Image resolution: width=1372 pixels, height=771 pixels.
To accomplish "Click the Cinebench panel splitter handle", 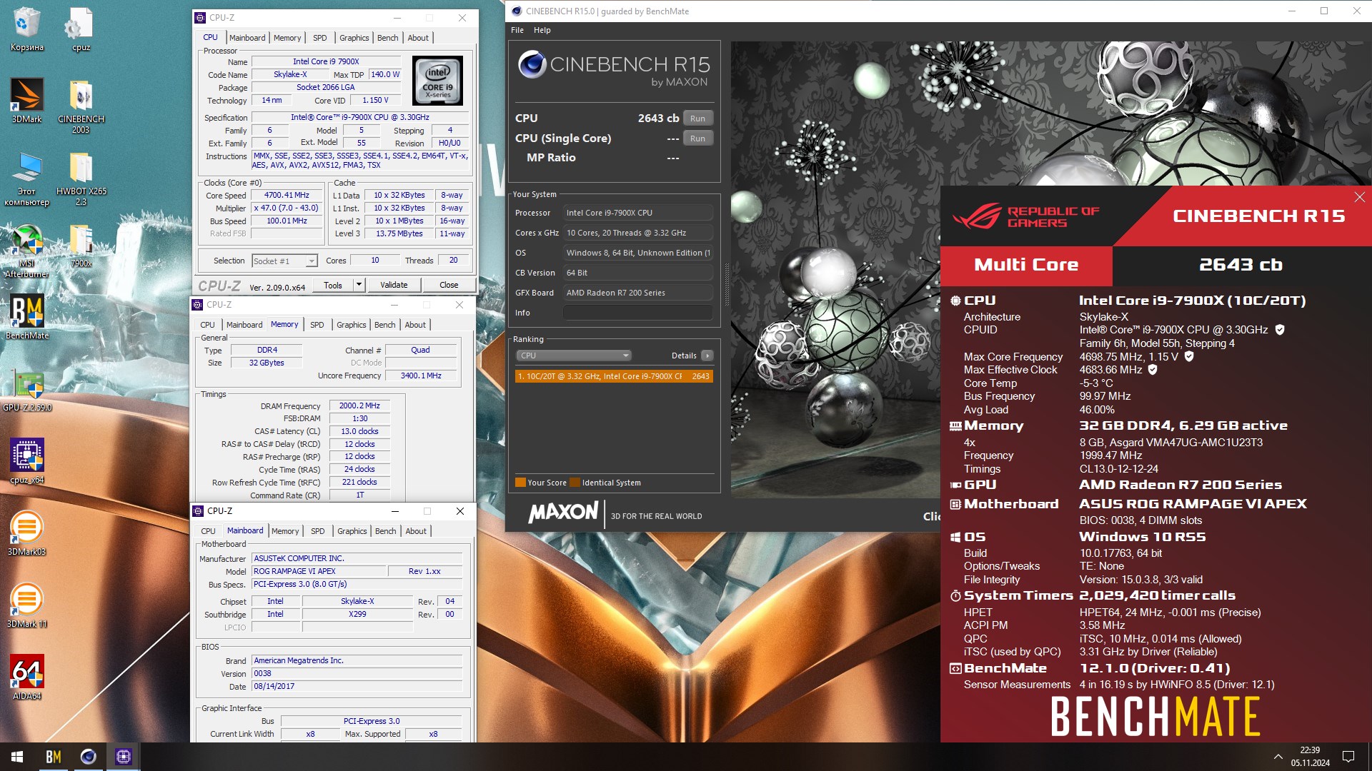I will pyautogui.click(x=726, y=284).
